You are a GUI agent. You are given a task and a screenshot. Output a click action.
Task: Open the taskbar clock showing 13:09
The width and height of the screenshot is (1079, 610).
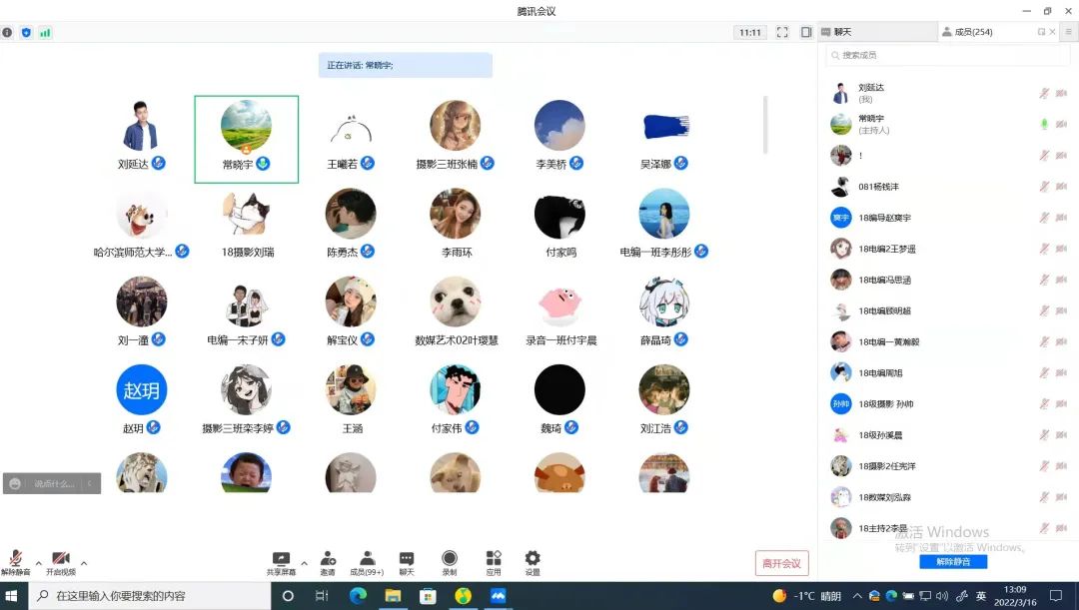click(x=1015, y=596)
